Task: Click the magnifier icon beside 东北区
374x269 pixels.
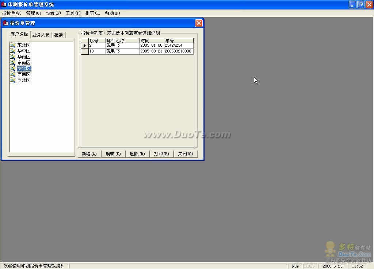Action: click(x=13, y=45)
